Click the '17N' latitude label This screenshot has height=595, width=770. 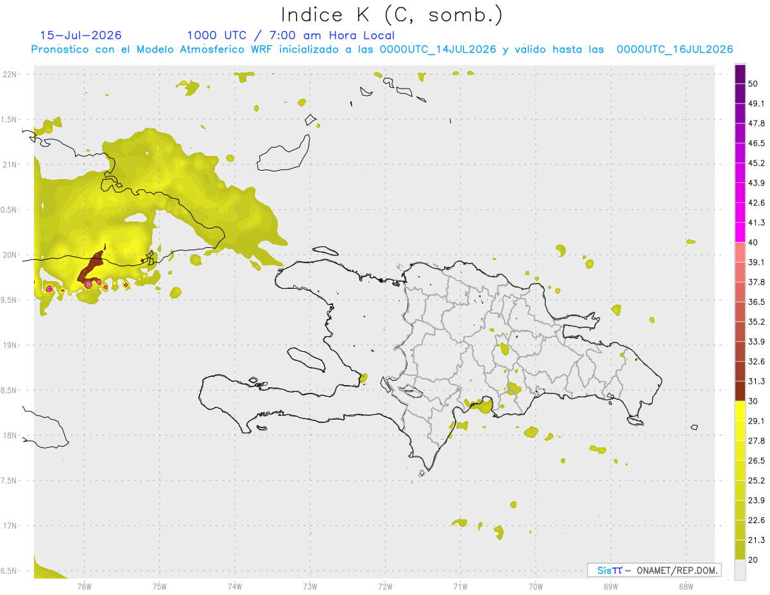[x=9, y=526]
